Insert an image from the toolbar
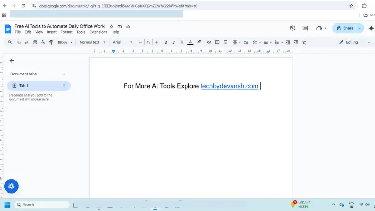The width and height of the screenshot is (375, 211). pyautogui.click(x=225, y=42)
